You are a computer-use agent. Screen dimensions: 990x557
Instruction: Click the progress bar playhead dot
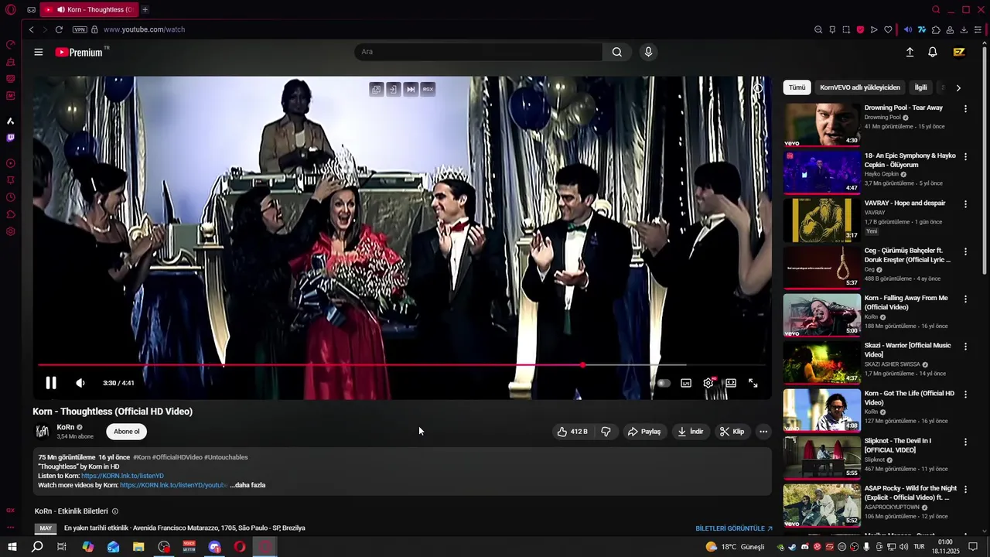[x=582, y=365]
